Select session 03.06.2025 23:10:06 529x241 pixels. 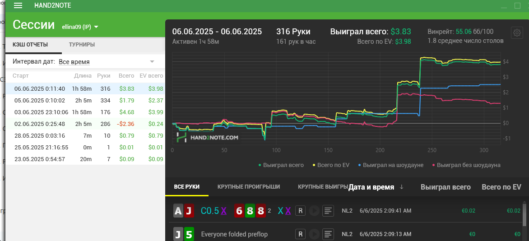(x=85, y=112)
